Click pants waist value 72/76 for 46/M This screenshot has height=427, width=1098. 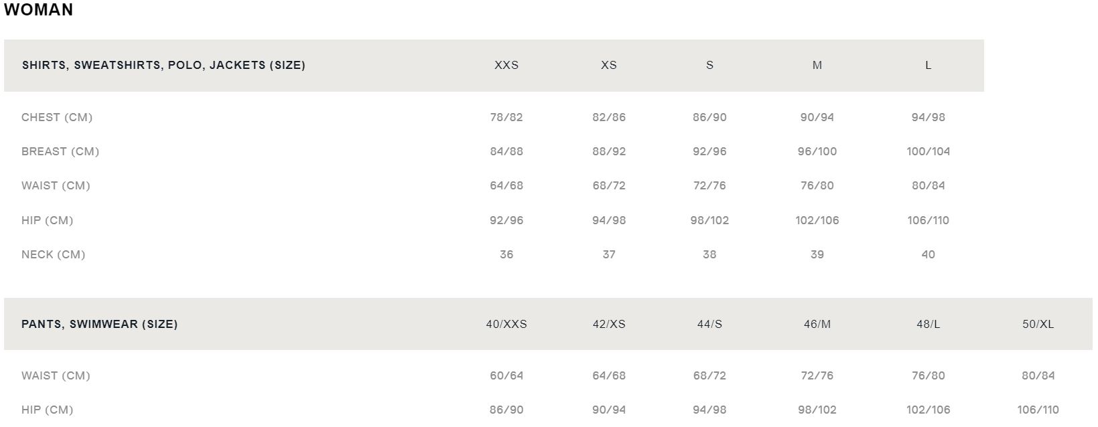817,375
